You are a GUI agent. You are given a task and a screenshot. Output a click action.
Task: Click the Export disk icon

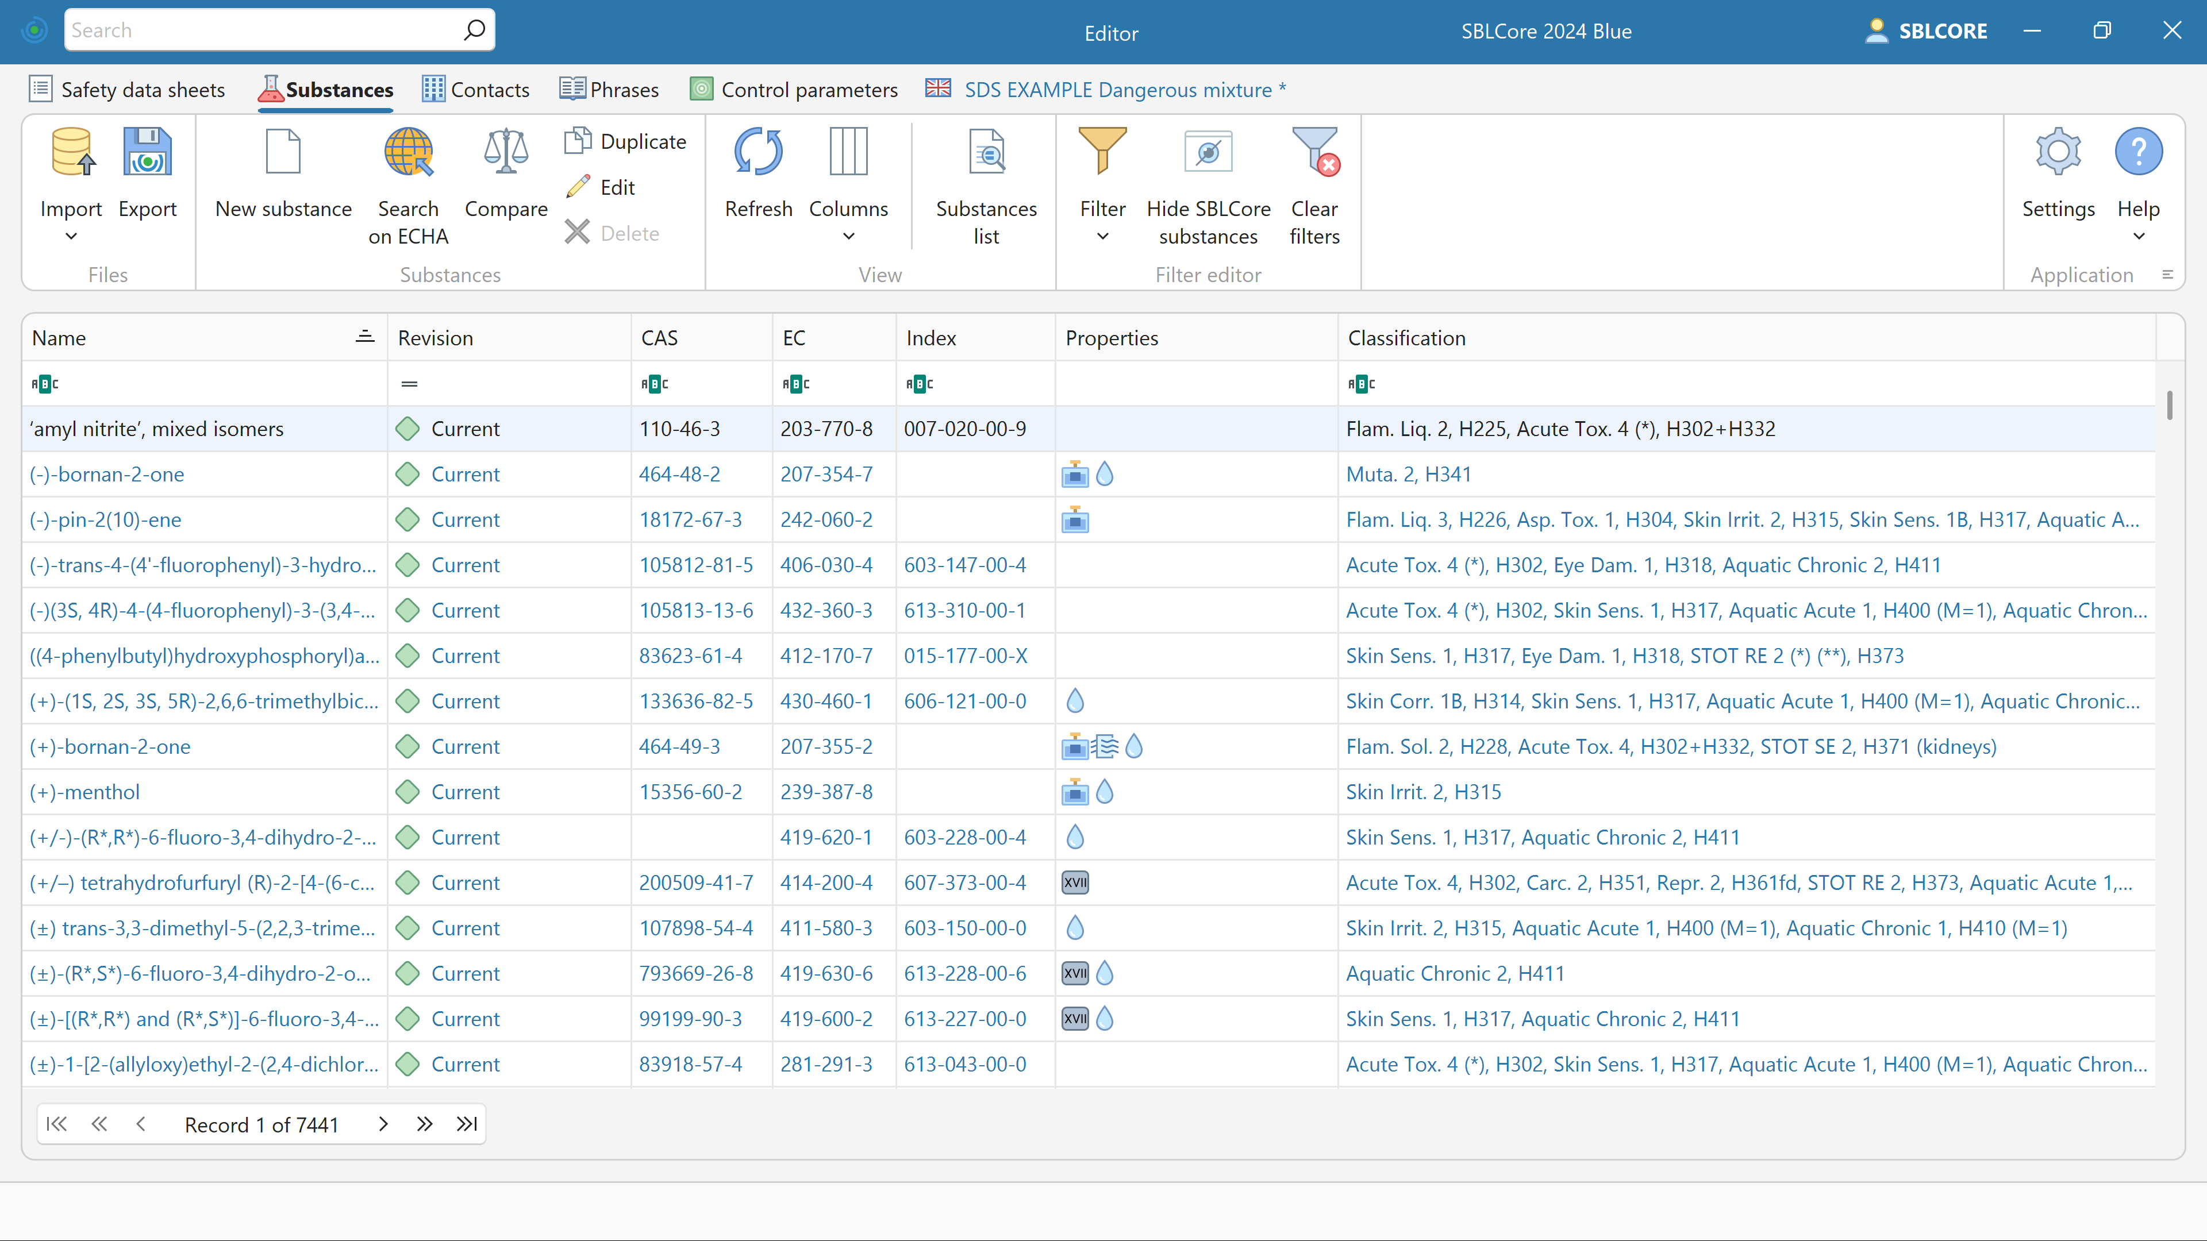(147, 152)
